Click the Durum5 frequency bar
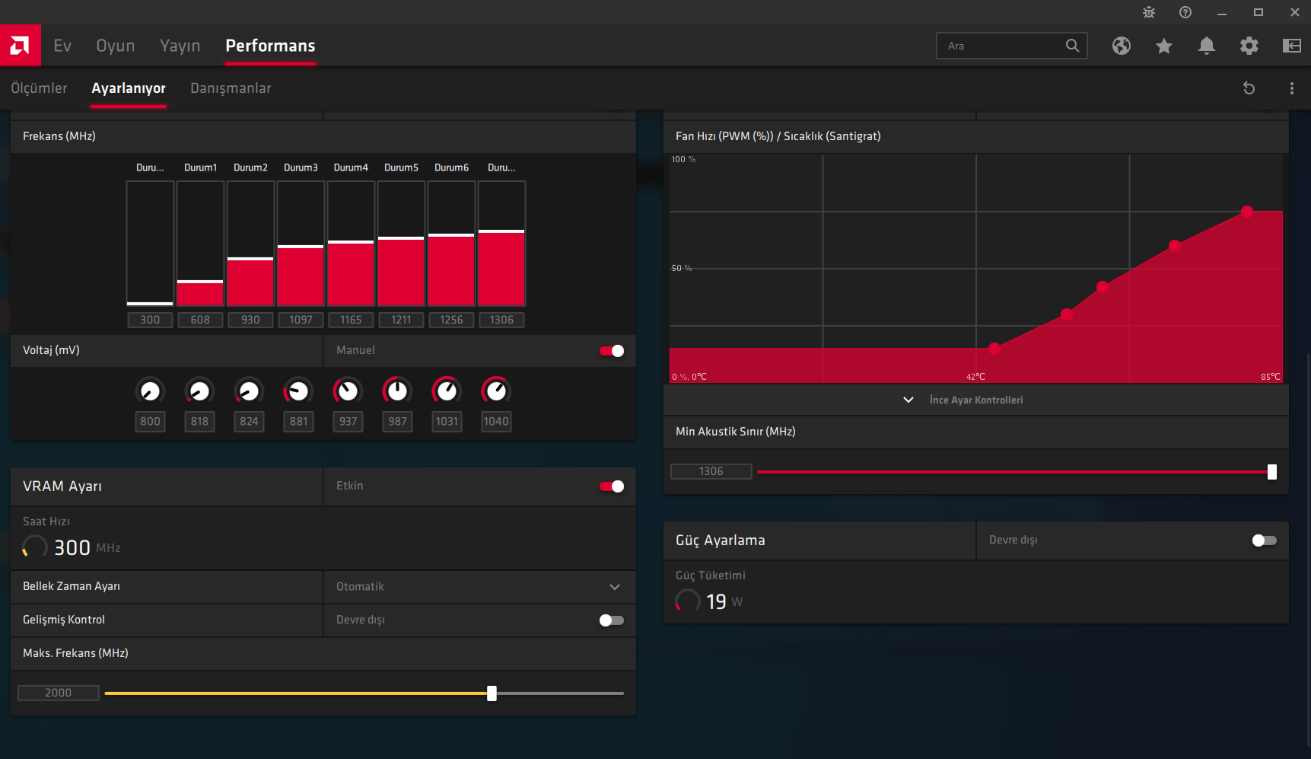Screen dimensions: 1311x759 (x=401, y=244)
